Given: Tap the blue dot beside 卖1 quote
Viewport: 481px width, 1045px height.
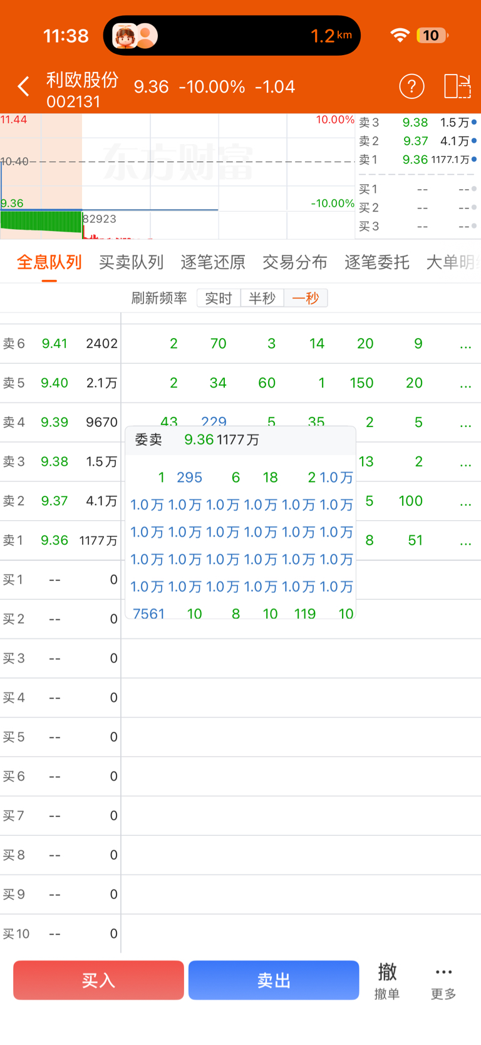Looking at the screenshot, I should pyautogui.click(x=474, y=160).
